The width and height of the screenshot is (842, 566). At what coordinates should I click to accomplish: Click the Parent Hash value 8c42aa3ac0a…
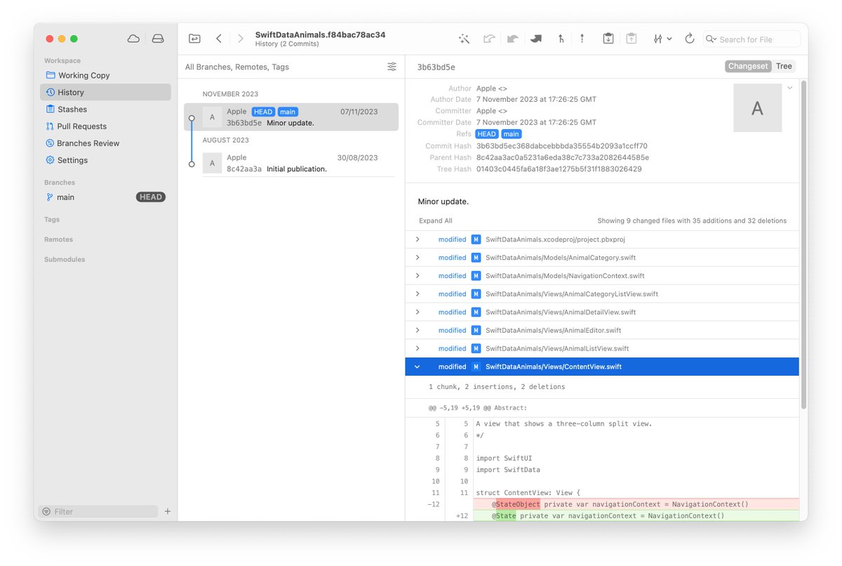point(562,157)
